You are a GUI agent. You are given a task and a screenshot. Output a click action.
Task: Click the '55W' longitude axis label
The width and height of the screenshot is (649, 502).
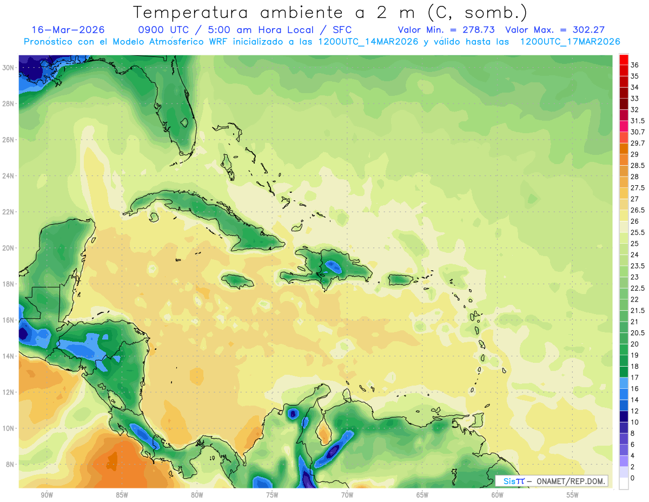tap(573, 495)
